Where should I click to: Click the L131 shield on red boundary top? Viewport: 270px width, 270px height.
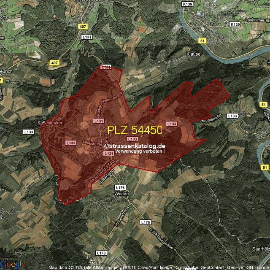(x=105, y=67)
